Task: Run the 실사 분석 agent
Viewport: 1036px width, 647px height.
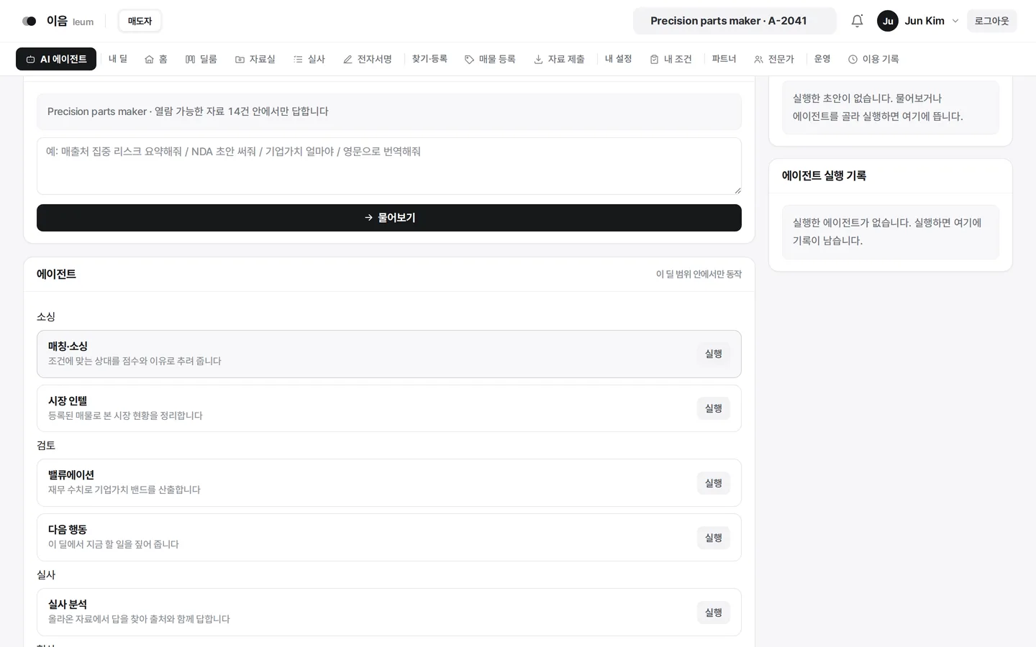Action: [x=713, y=612]
